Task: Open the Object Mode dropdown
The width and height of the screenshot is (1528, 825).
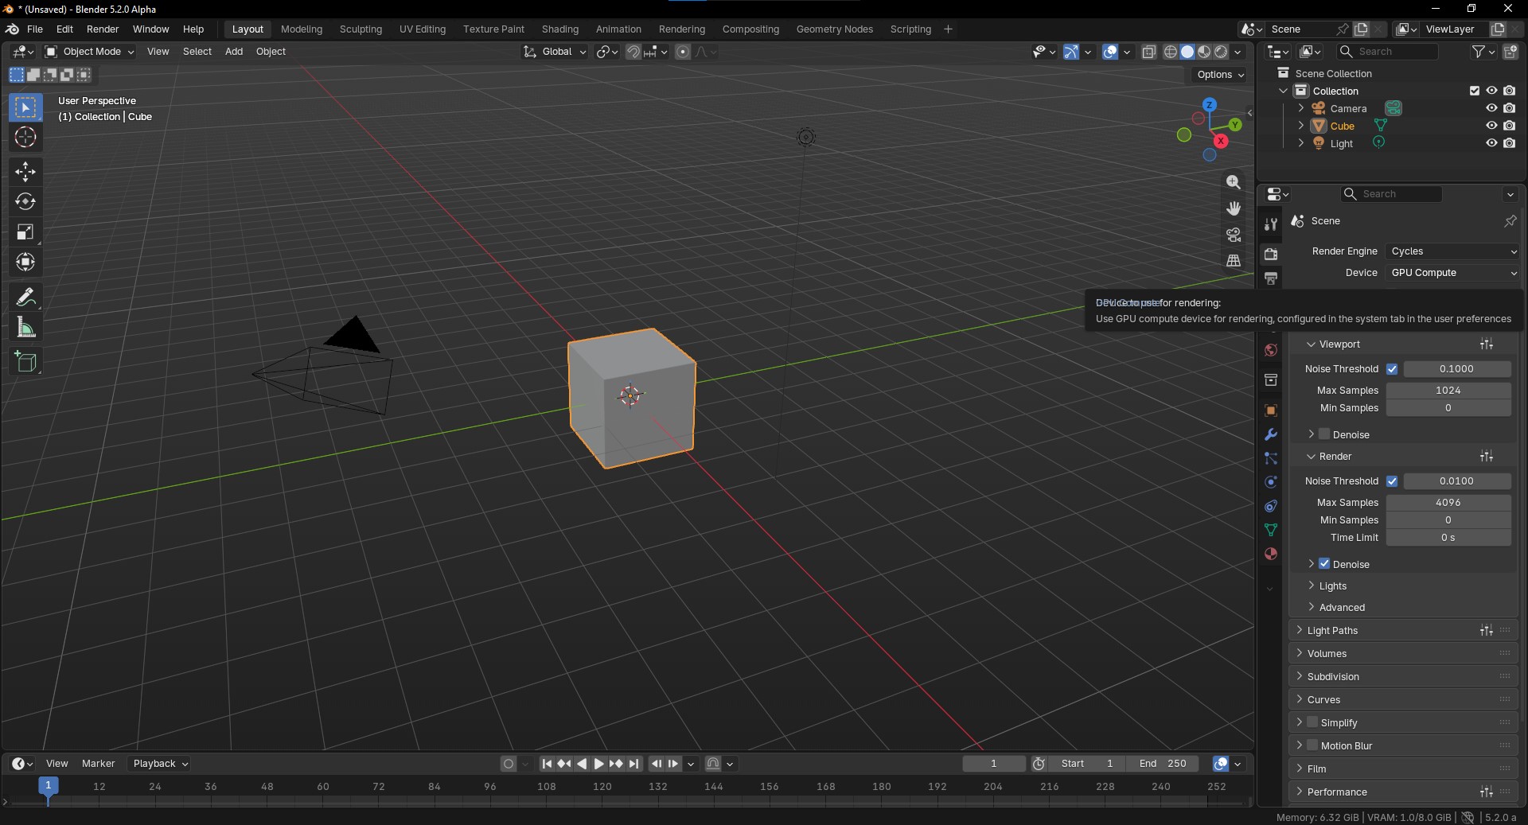Action: (90, 52)
